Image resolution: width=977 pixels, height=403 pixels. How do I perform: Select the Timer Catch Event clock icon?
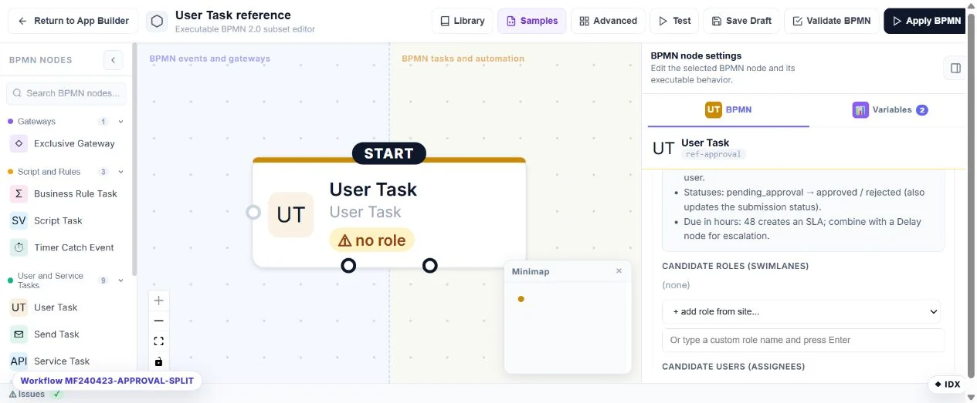[x=19, y=247]
